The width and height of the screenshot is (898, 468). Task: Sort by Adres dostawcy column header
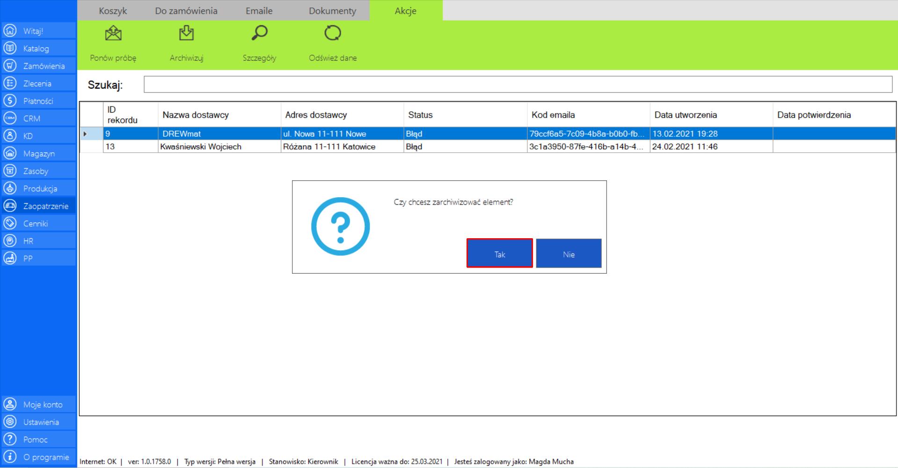coord(342,115)
